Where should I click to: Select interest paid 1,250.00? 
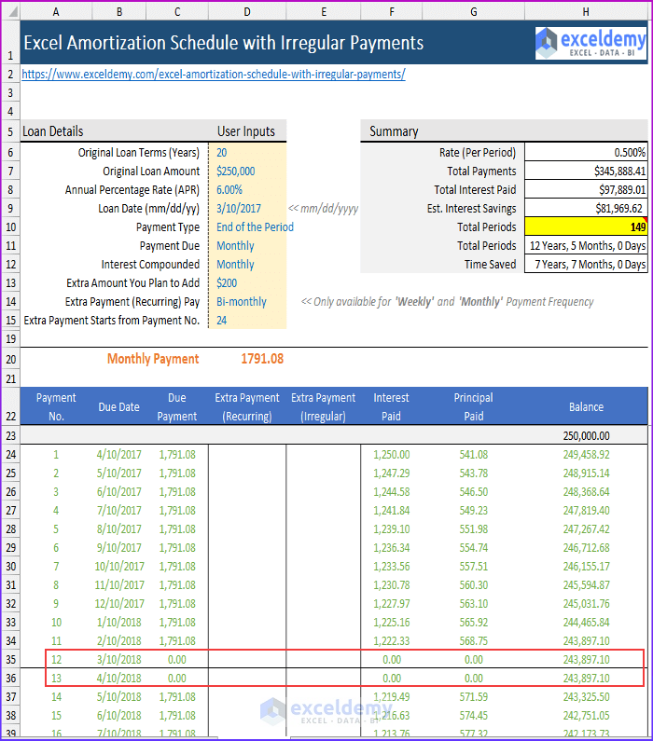[391, 455]
